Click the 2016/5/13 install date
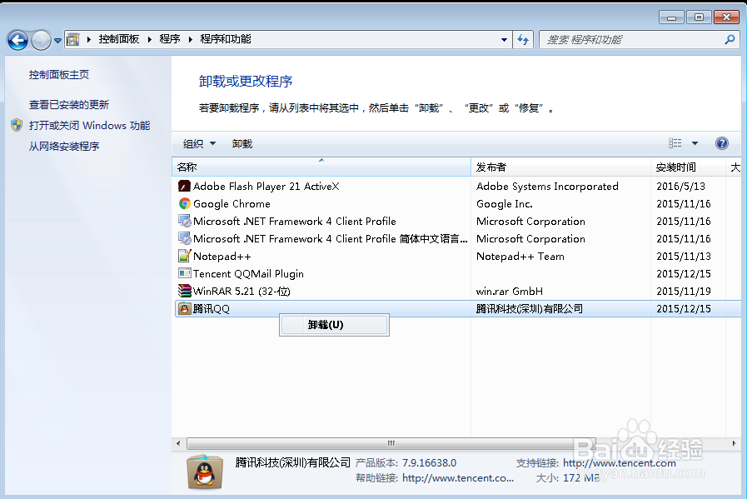This screenshot has height=499, width=747. point(680,186)
